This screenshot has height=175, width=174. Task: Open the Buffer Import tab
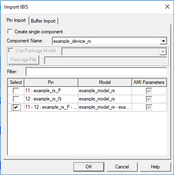43,21
